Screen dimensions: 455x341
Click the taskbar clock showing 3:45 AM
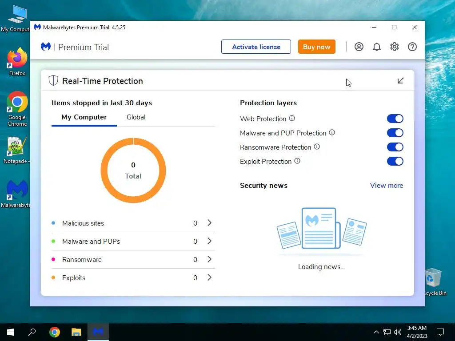point(417,332)
